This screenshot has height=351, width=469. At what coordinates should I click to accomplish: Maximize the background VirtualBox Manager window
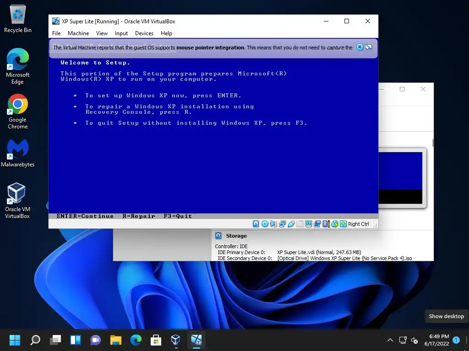[402, 89]
